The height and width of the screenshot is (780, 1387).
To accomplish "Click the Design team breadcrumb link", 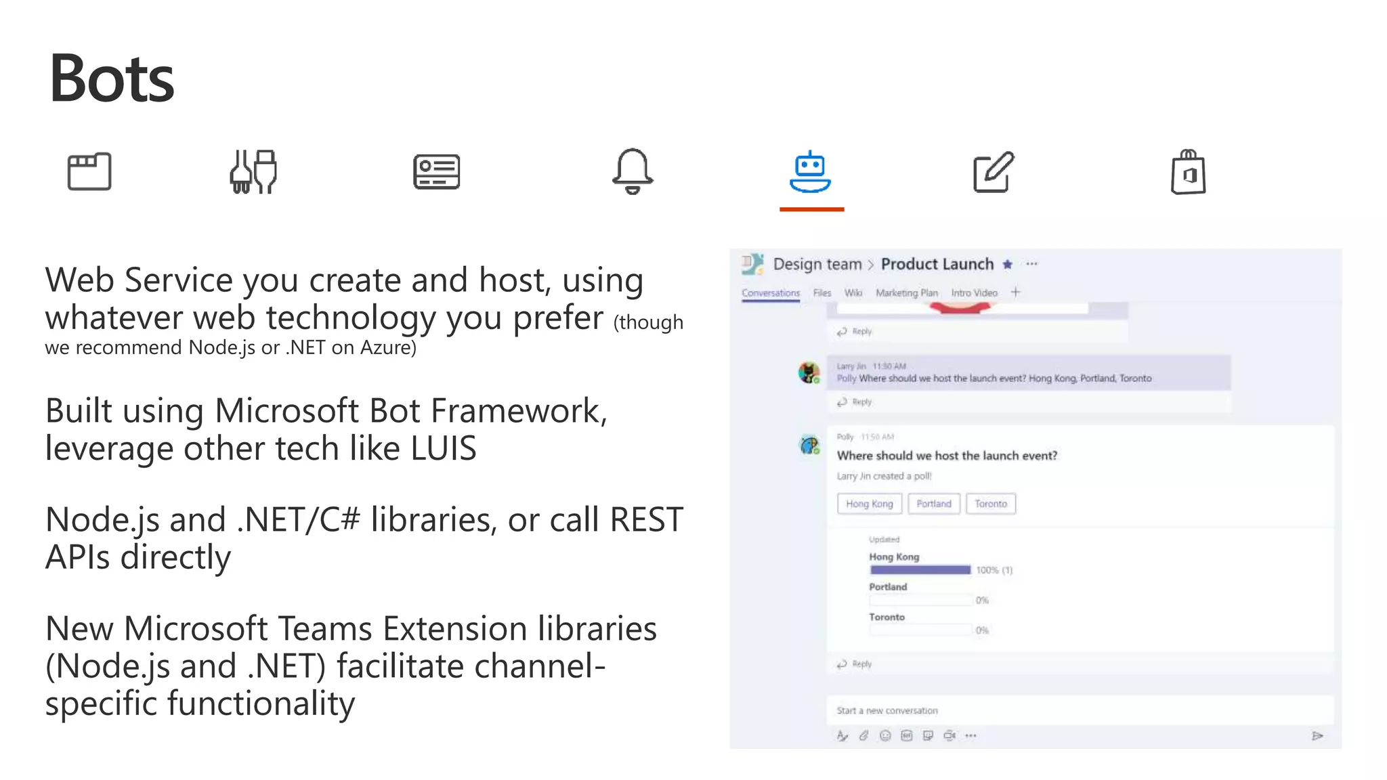I will tap(817, 264).
